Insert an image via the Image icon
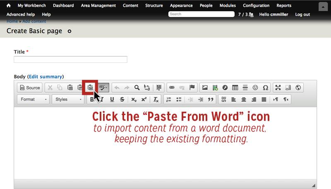331x189 pixels. point(204,88)
